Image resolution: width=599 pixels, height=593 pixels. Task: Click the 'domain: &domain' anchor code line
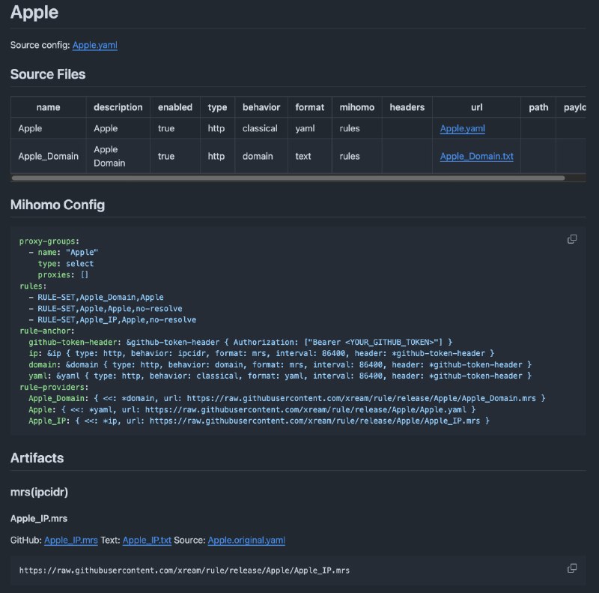[280, 364]
